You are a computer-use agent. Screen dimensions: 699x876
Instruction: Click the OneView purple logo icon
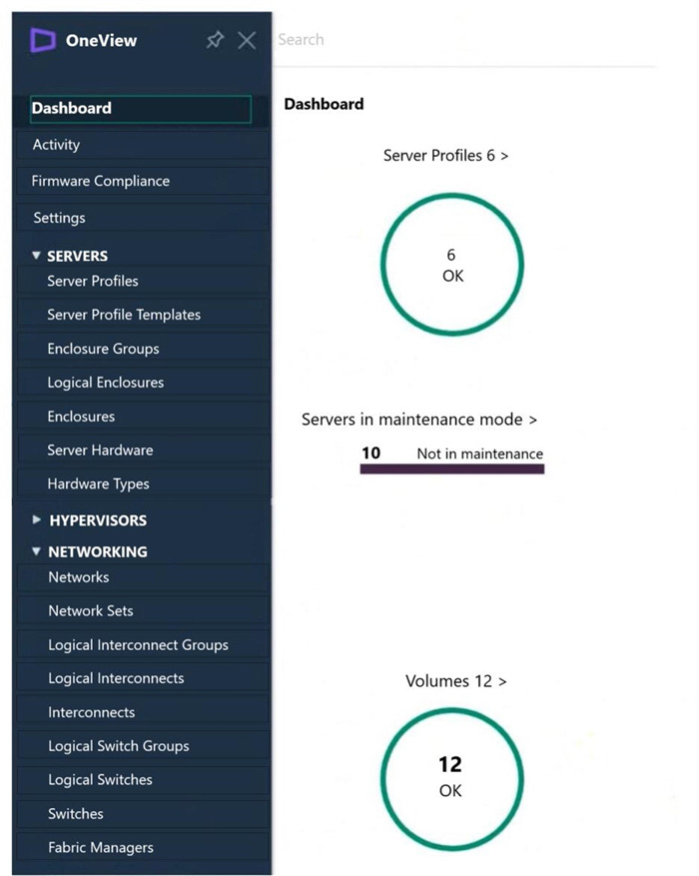42,40
